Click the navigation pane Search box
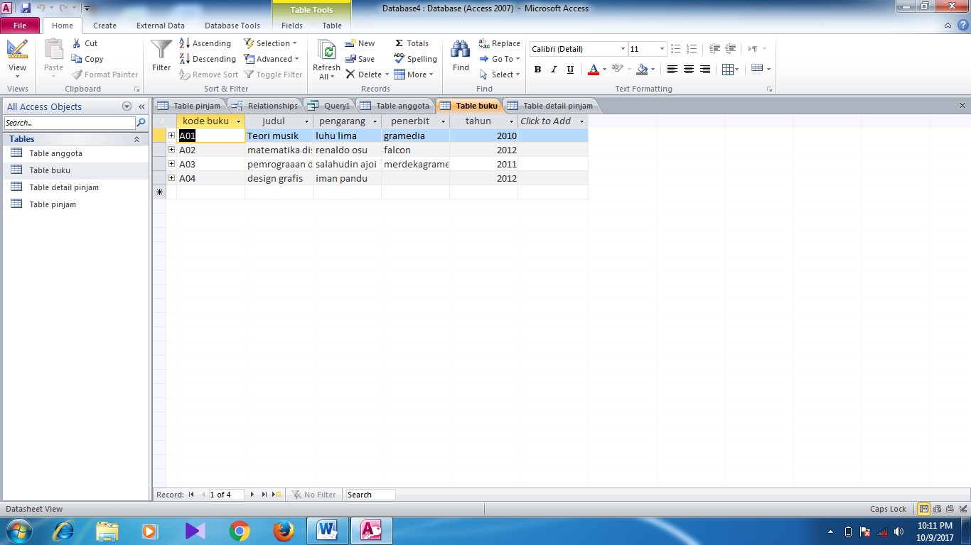The height and width of the screenshot is (545, 971). (68, 122)
